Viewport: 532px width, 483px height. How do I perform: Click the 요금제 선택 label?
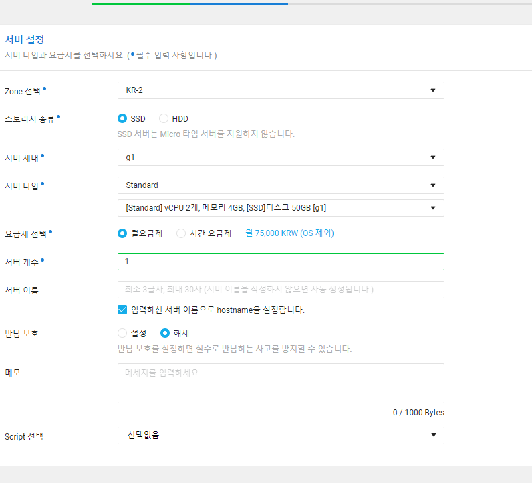[25, 234]
